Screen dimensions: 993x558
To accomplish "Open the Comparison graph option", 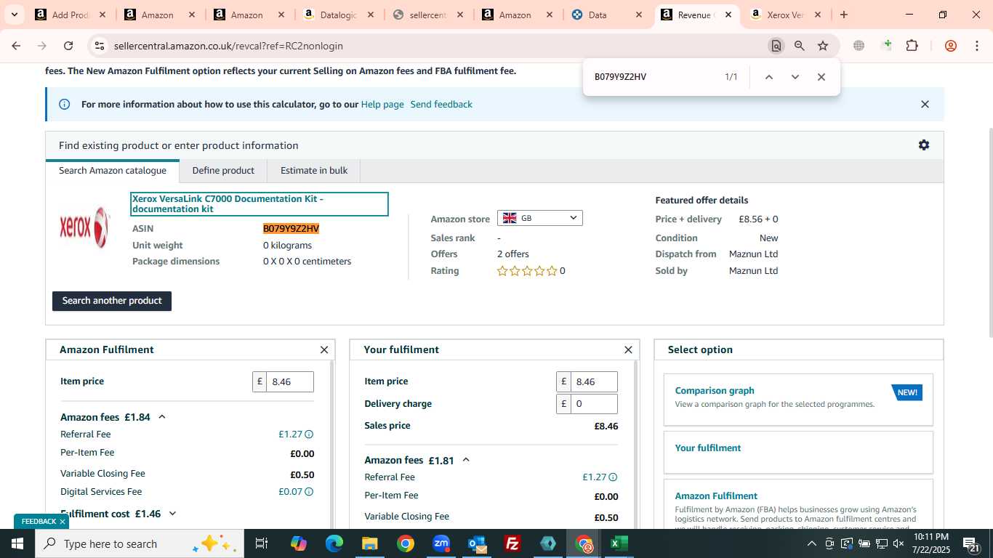I will (x=798, y=399).
